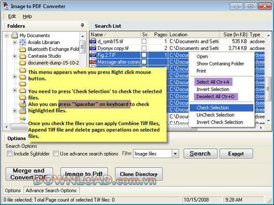Click the Search button

[x=200, y=153]
